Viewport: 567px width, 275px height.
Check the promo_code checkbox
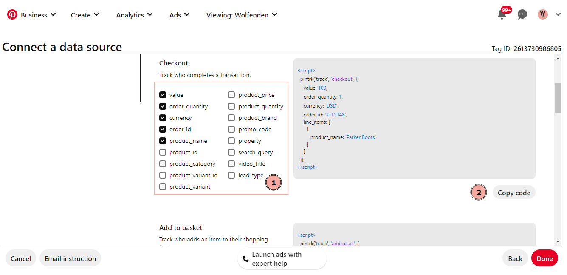coord(231,129)
